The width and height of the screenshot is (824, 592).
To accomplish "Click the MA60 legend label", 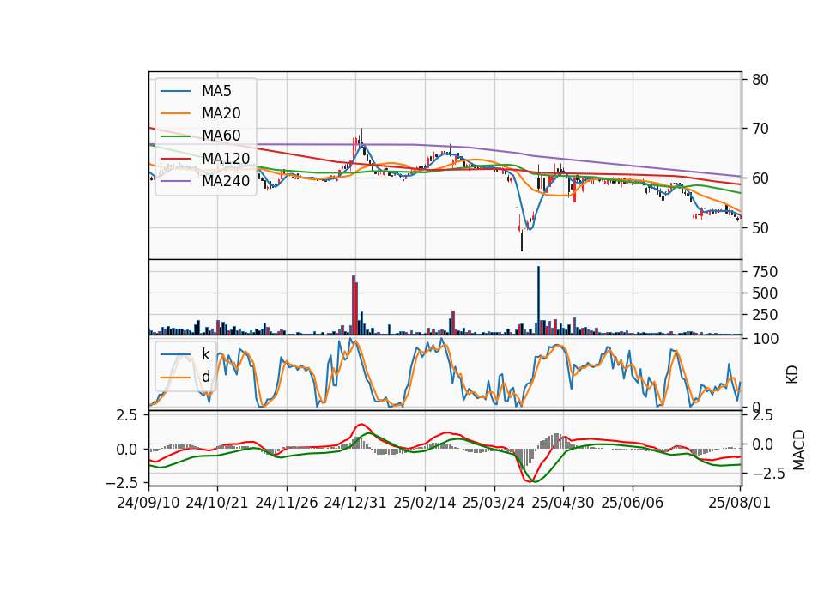I will pos(221,136).
